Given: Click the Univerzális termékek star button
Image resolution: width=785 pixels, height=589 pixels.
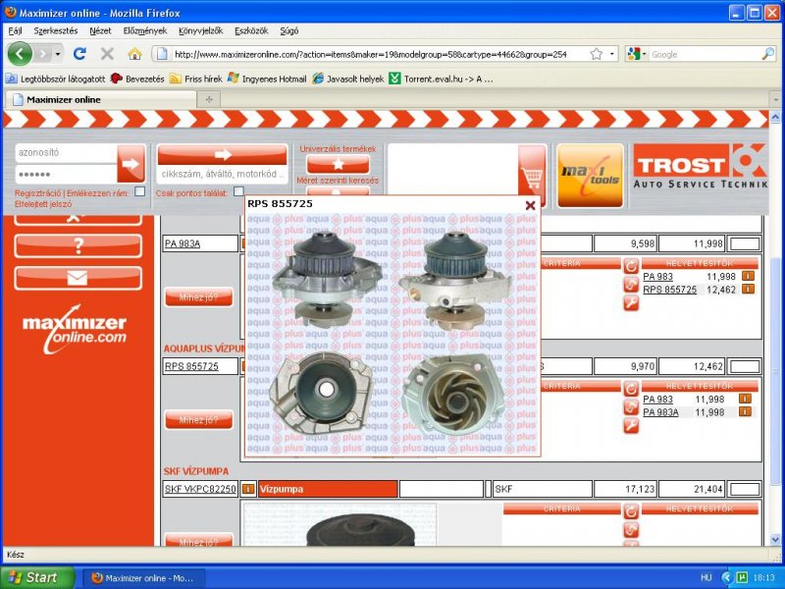Looking at the screenshot, I should 338,164.
